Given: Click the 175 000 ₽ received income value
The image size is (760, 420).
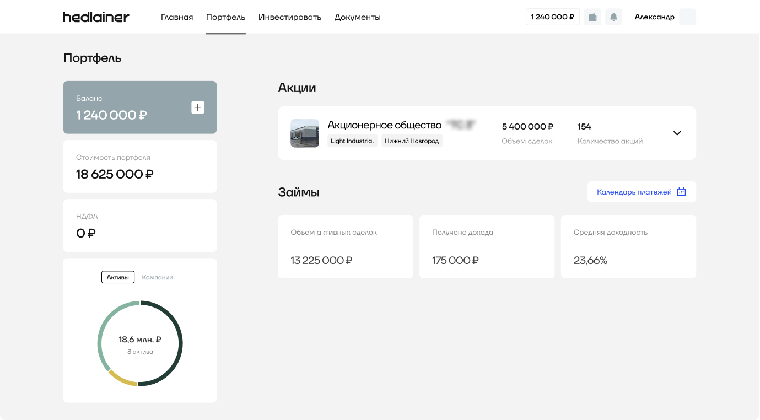Looking at the screenshot, I should [x=455, y=260].
